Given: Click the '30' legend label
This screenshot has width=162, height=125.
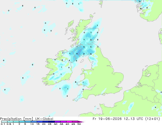Looking at the screenshot, I should click(x=55, y=124).
